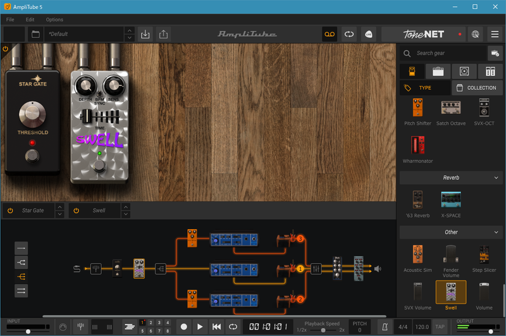Collapse the Reverb section
Viewport: 506px width, 336px height.
pyautogui.click(x=451, y=178)
